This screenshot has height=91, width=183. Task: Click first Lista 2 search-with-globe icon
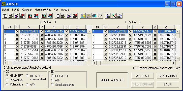(x=44, y=16)
